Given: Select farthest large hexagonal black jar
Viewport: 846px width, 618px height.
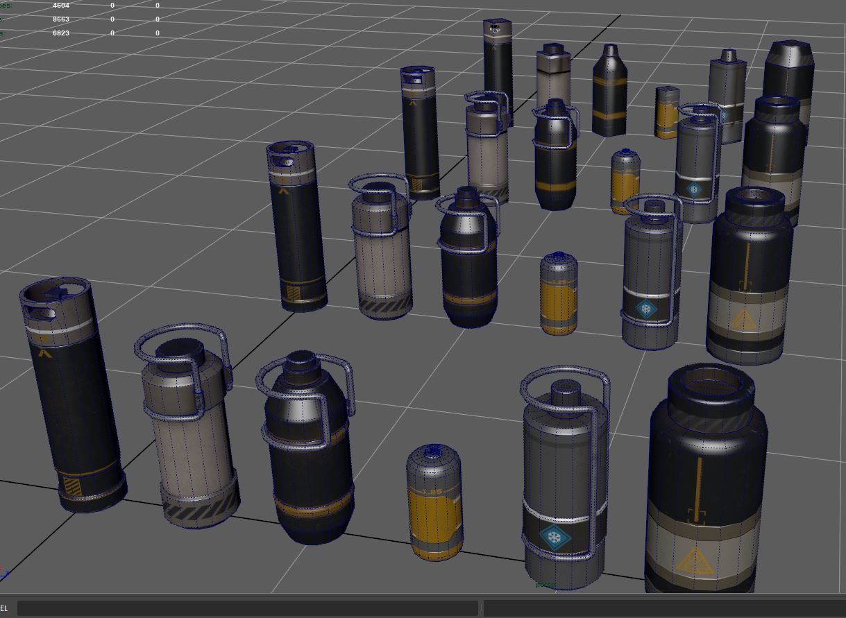Looking at the screenshot, I should tap(788, 76).
